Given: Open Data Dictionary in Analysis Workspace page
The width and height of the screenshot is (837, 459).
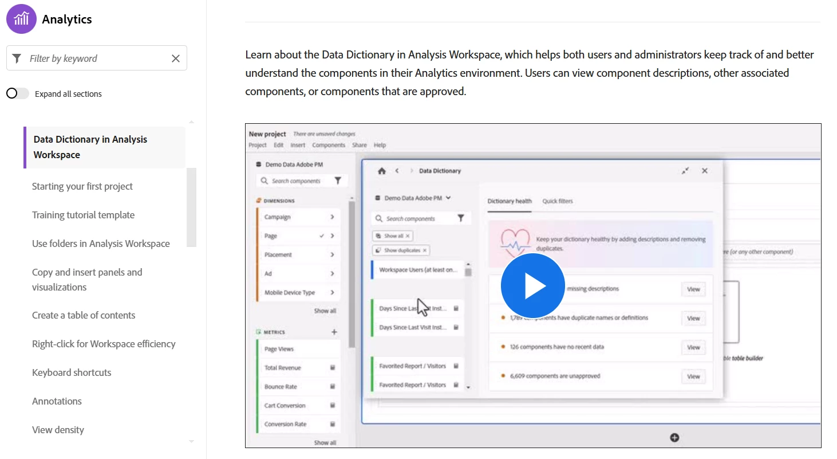Looking at the screenshot, I should tap(105, 147).
